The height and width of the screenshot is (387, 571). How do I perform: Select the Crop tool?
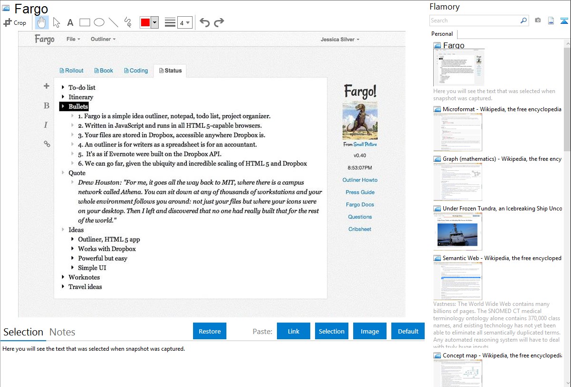[x=15, y=22]
